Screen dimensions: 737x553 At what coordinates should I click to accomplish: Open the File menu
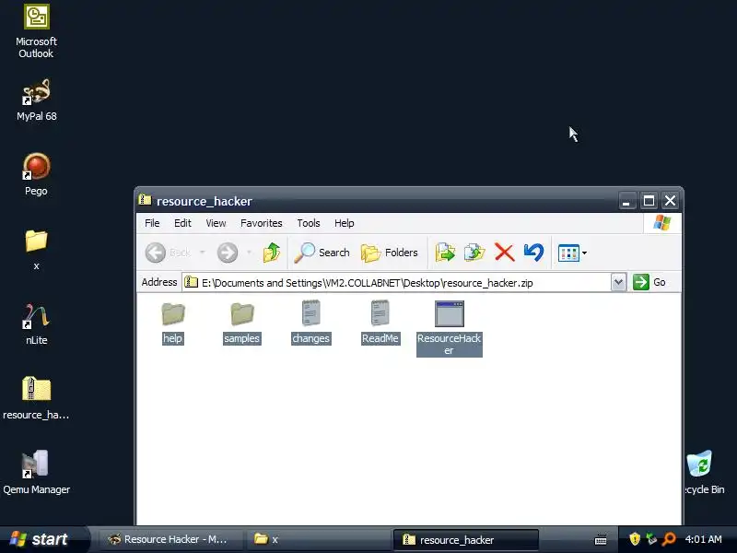click(152, 223)
